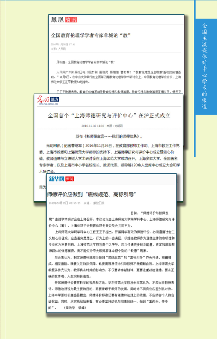This screenshot has width=217, height=339.
Task: Click the 原标题 line in the 凤凰 article
Action: pyautogui.click(x=86, y=62)
